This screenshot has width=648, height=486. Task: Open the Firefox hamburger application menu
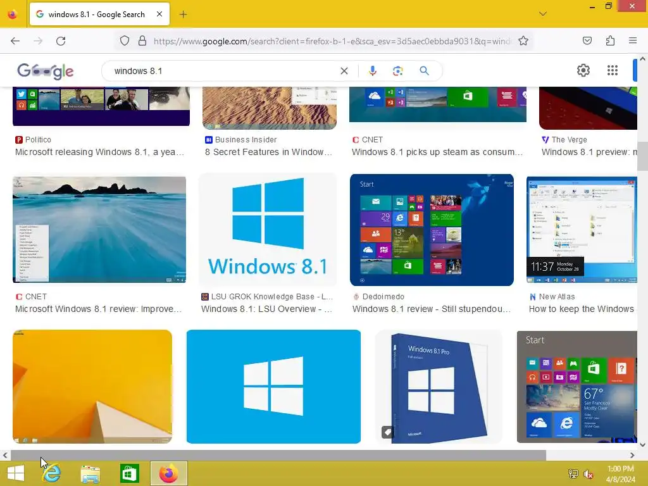click(x=633, y=40)
